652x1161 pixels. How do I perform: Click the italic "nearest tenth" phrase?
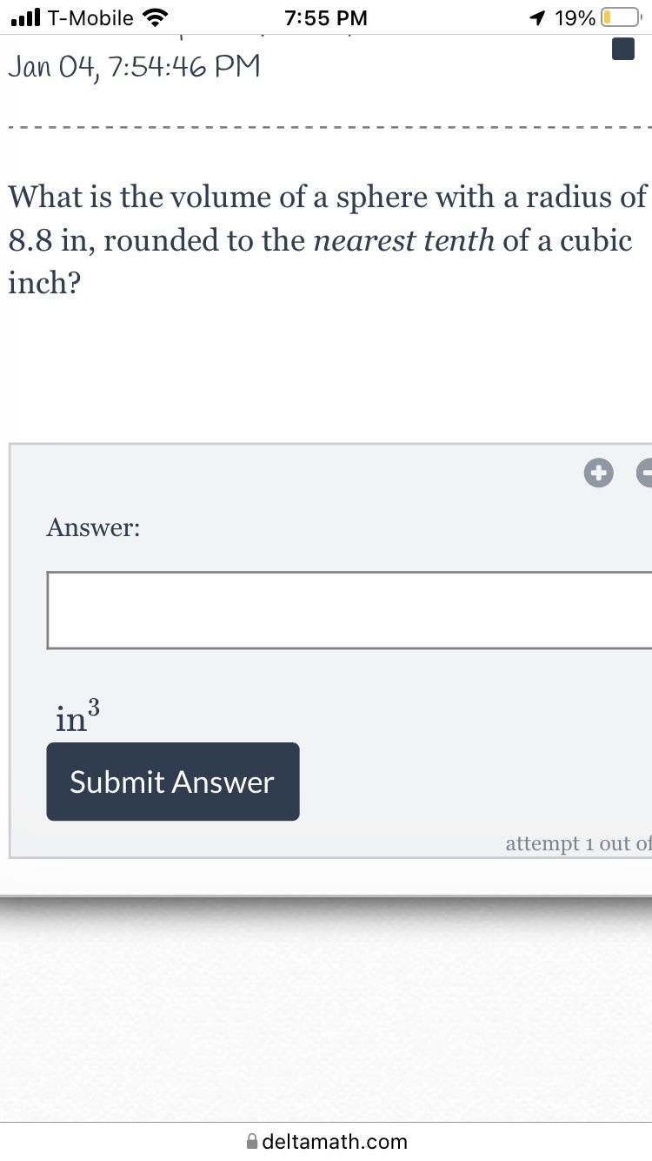[403, 240]
